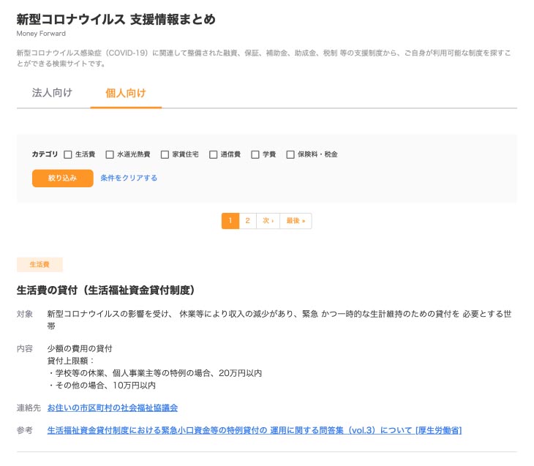Open page 2 of results

click(248, 221)
